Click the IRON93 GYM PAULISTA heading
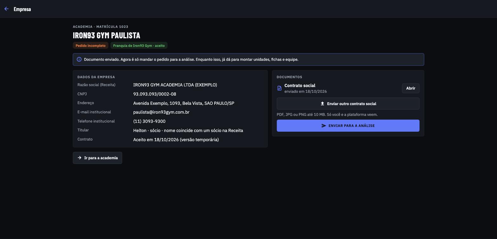The width and height of the screenshot is (497, 239). 106,35
